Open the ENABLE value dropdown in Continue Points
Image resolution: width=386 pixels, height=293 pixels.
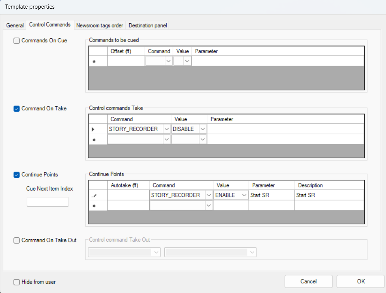[244, 195]
